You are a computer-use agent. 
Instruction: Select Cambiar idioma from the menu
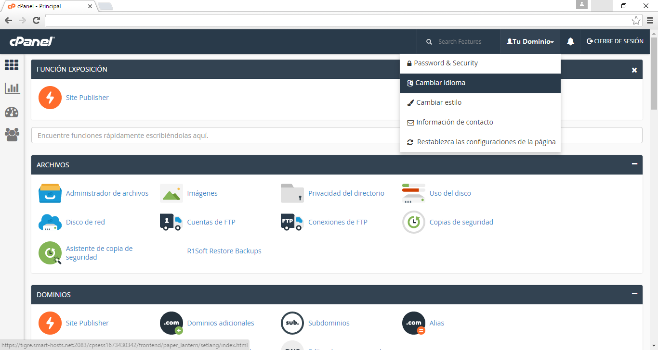pos(440,83)
